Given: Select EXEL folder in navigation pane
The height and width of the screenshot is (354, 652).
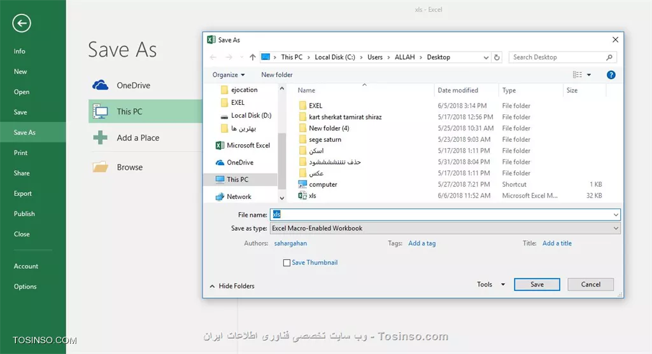Looking at the screenshot, I should coord(233,102).
